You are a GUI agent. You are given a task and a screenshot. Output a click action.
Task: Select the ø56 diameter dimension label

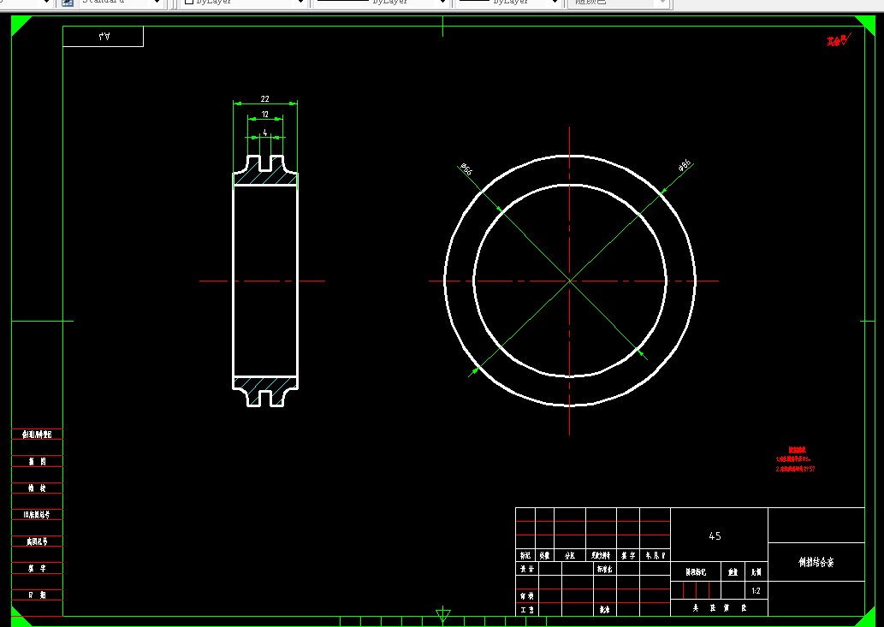pyautogui.click(x=466, y=169)
